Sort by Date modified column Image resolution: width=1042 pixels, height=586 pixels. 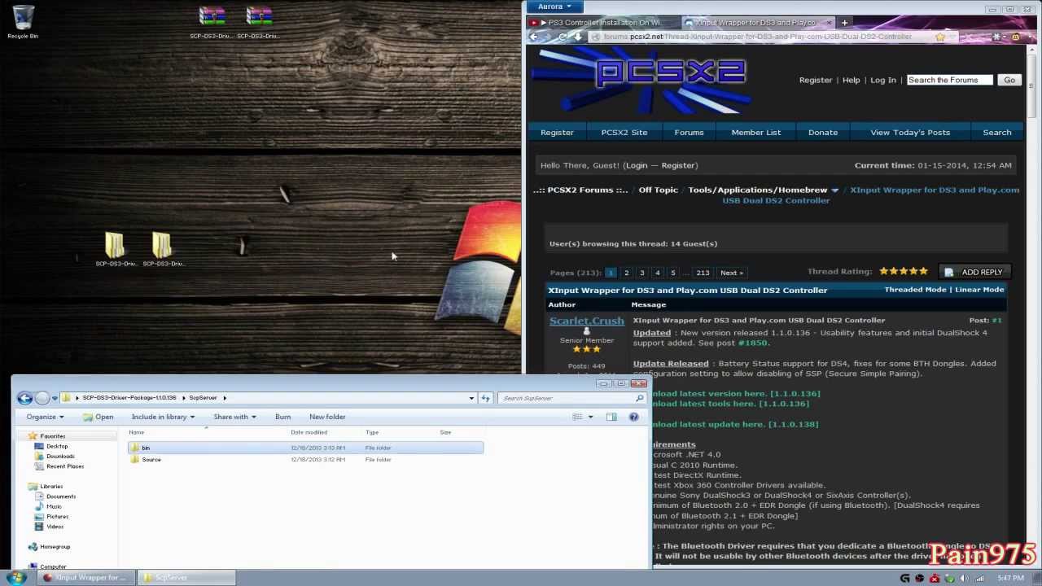coord(309,432)
